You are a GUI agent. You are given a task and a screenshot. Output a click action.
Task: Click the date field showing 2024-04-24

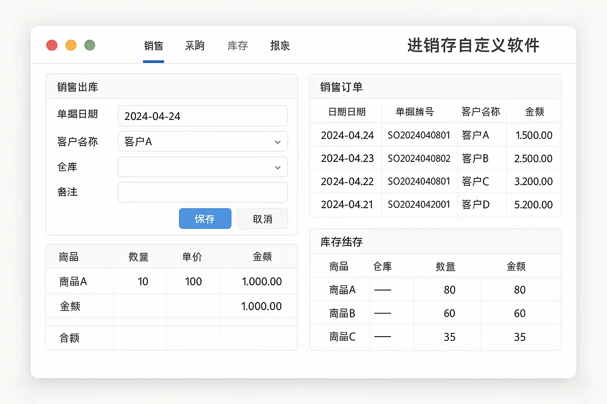(x=202, y=116)
